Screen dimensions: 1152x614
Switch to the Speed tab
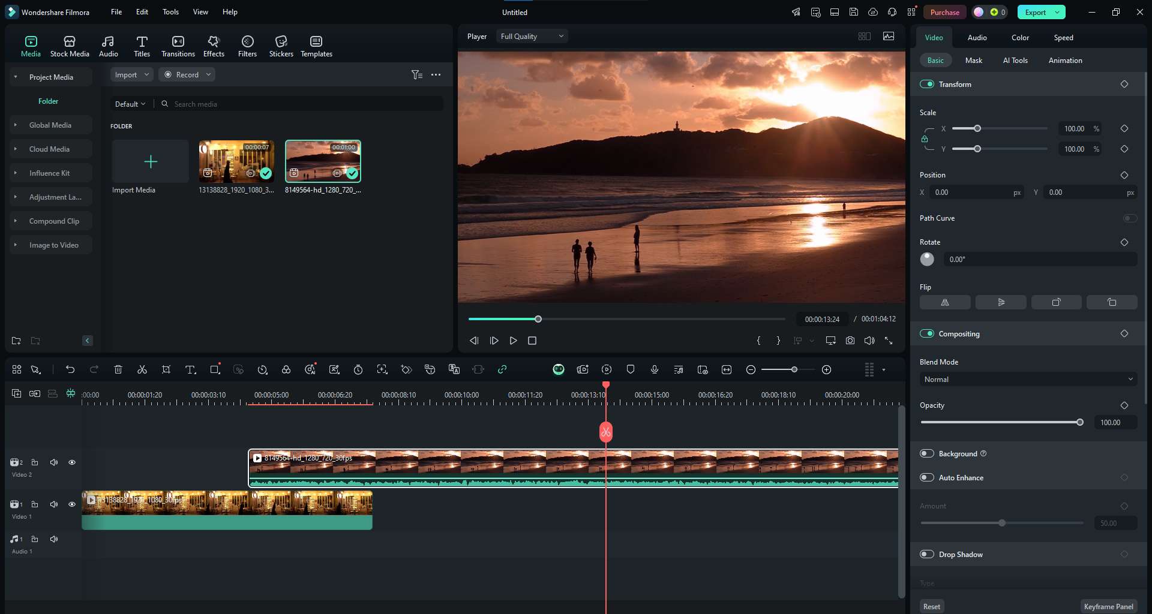pos(1063,37)
